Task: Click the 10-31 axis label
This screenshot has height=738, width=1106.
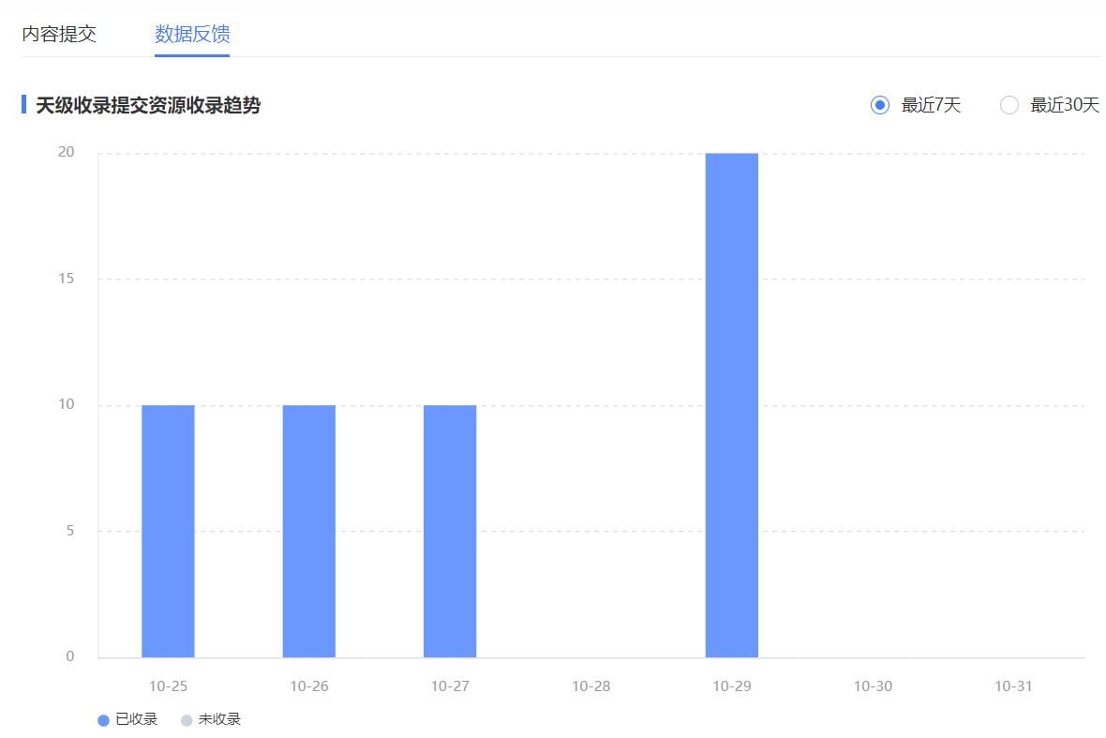Action: (x=1013, y=685)
